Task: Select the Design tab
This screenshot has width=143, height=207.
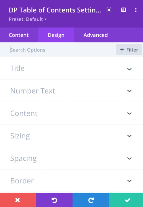Action: point(56,35)
